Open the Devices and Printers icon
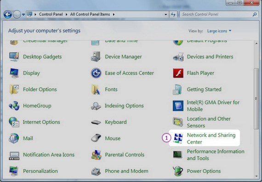The height and width of the screenshot is (182, 262). pyautogui.click(x=178, y=57)
